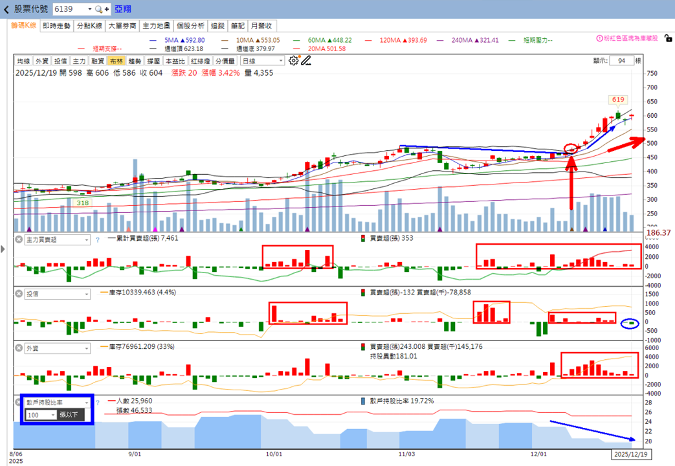The width and height of the screenshot is (675, 466).
Task: Toggle 趨勢 overlay button
Action: [135, 61]
